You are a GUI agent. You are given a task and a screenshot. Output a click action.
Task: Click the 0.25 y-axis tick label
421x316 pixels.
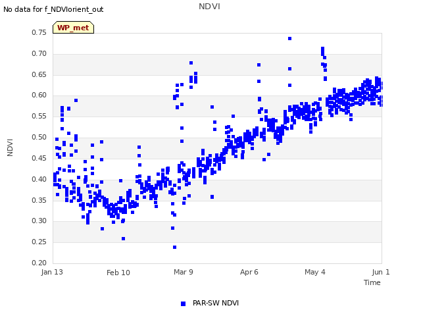39,242
